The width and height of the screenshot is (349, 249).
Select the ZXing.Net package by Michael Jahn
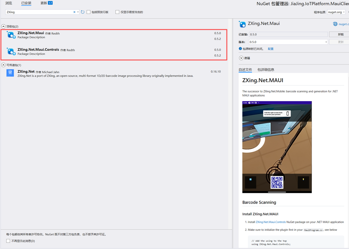point(114,73)
